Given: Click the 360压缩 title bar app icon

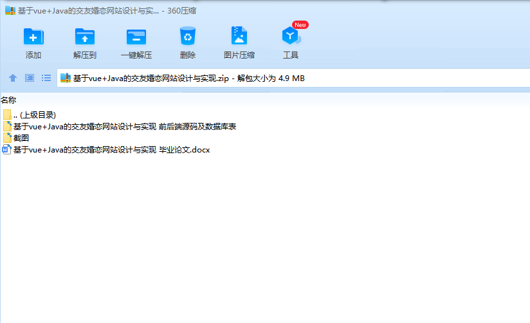Looking at the screenshot, I should 10,10.
